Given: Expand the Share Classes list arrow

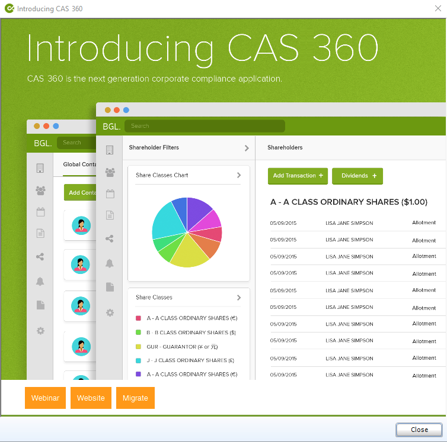Looking at the screenshot, I should click(239, 298).
